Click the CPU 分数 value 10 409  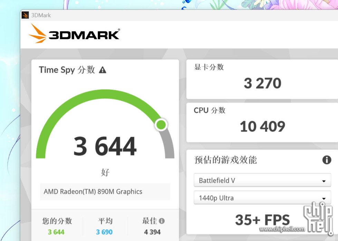pyautogui.click(x=262, y=126)
